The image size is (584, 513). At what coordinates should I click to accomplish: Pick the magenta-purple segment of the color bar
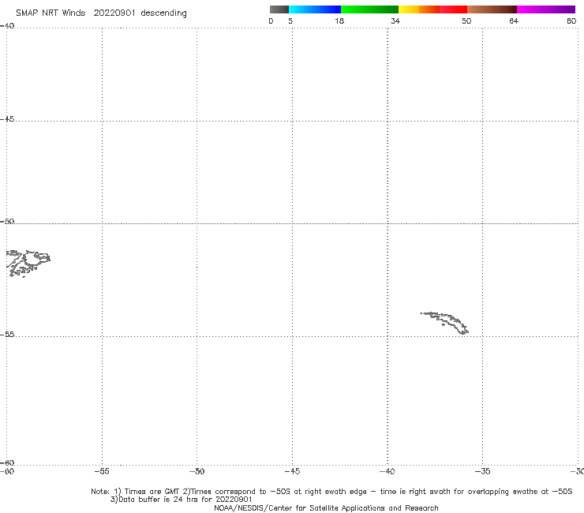[546, 9]
